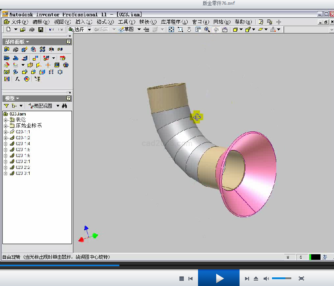Image resolution: width=334 pixels, height=286 pixels.
Task: Open the 工具(T) menu
Action: [x=126, y=22]
